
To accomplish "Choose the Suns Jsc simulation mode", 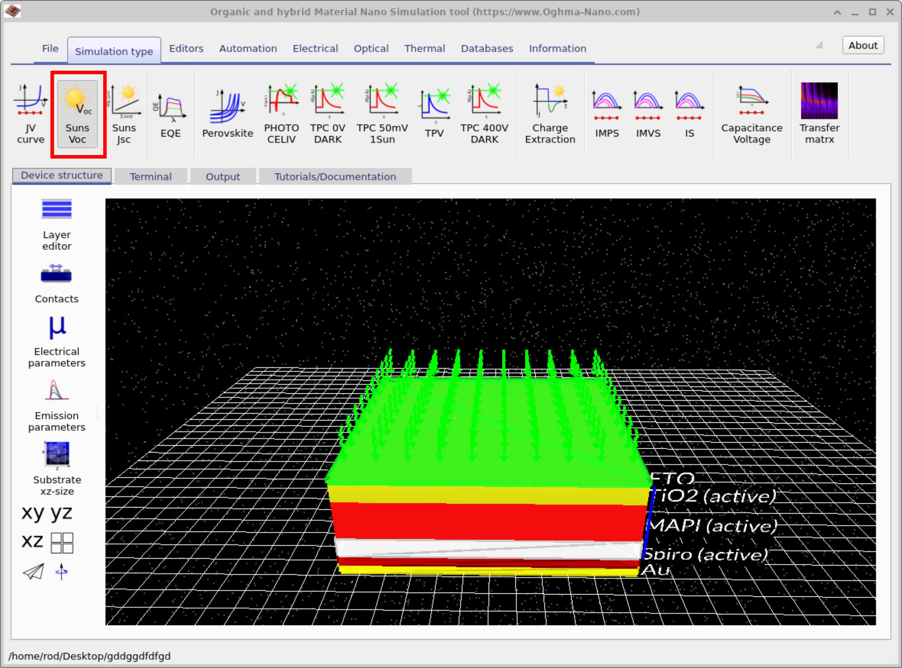I will (124, 113).
